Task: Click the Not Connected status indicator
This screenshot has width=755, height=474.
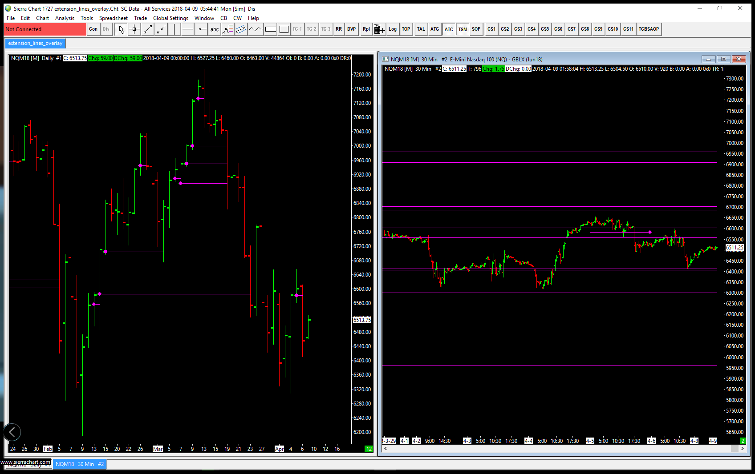Action: pyautogui.click(x=45, y=29)
